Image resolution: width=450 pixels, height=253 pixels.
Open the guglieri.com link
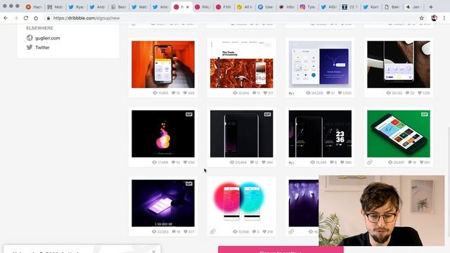[48, 38]
